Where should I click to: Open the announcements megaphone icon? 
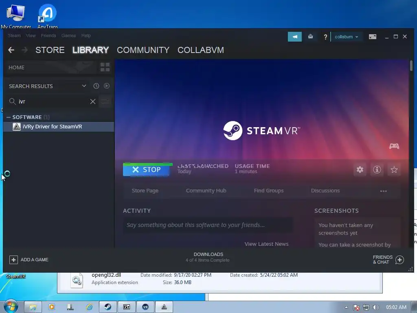click(x=295, y=37)
